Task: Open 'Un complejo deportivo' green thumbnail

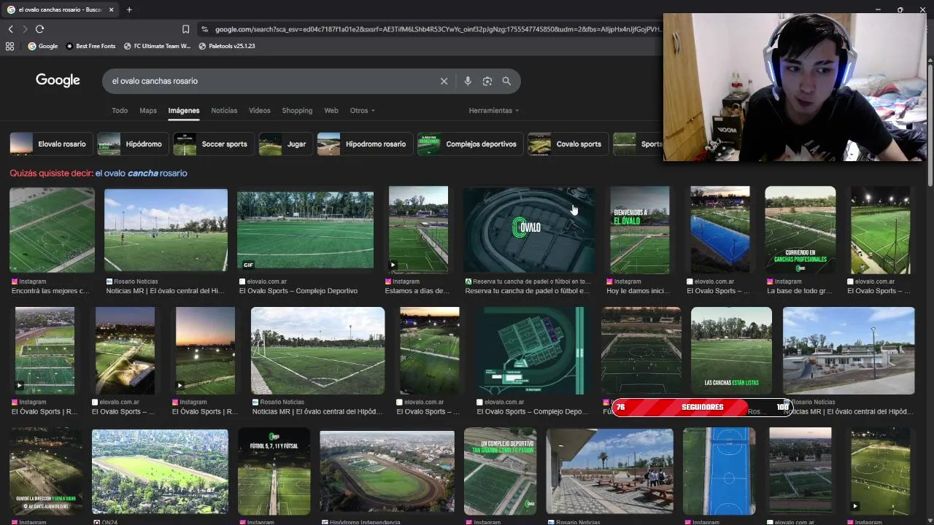Action: [x=500, y=471]
